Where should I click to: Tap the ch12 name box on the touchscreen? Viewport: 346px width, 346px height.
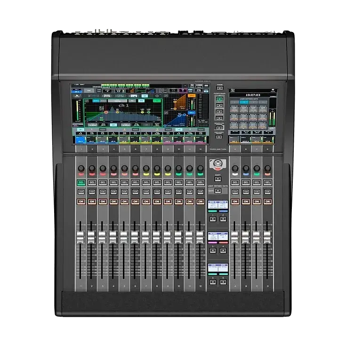point(201,140)
